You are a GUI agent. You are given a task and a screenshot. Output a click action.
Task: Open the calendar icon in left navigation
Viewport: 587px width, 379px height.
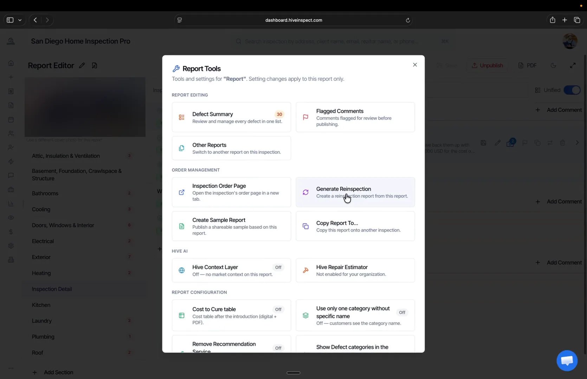(11, 119)
